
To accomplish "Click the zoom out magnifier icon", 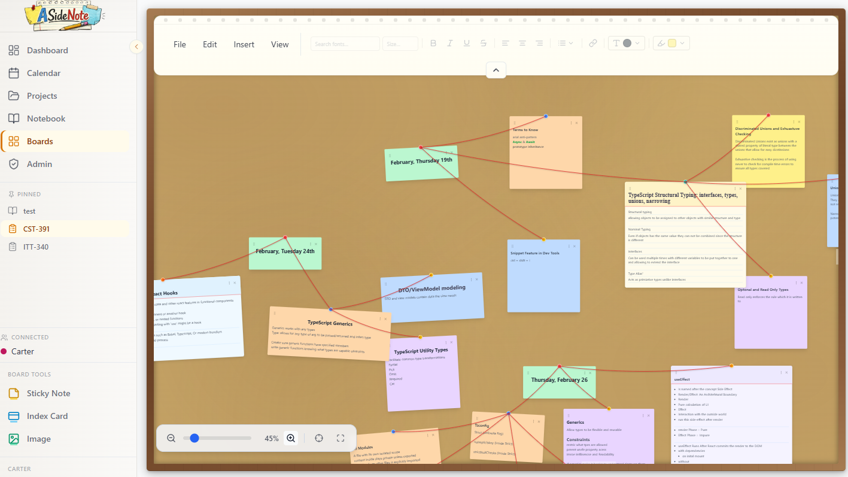I will [x=171, y=438].
